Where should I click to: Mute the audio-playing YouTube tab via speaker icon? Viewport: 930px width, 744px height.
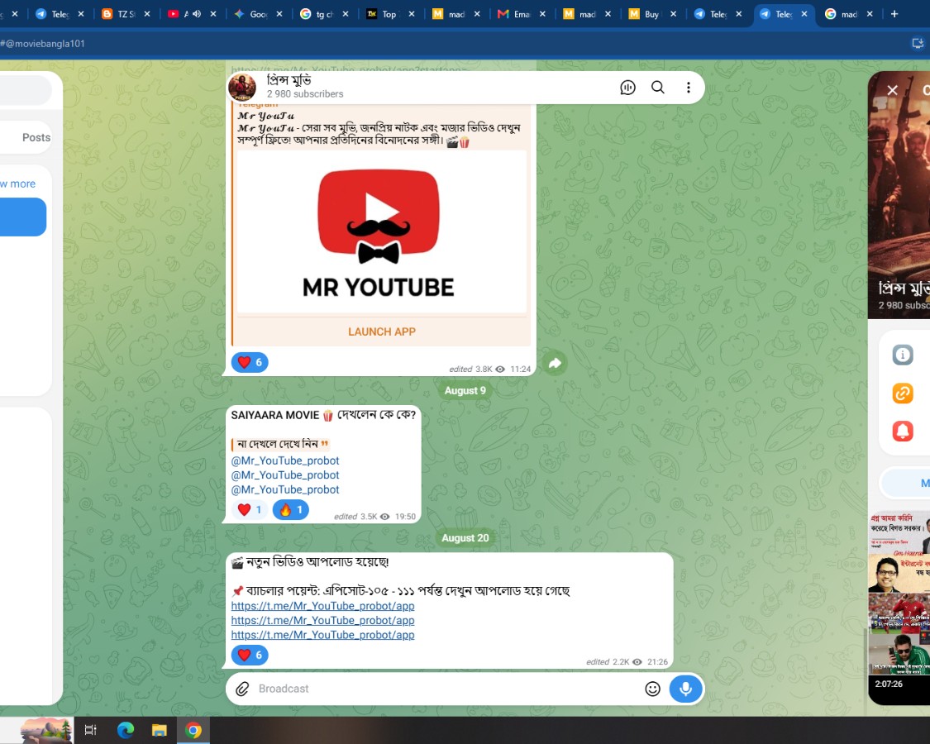[x=197, y=14]
